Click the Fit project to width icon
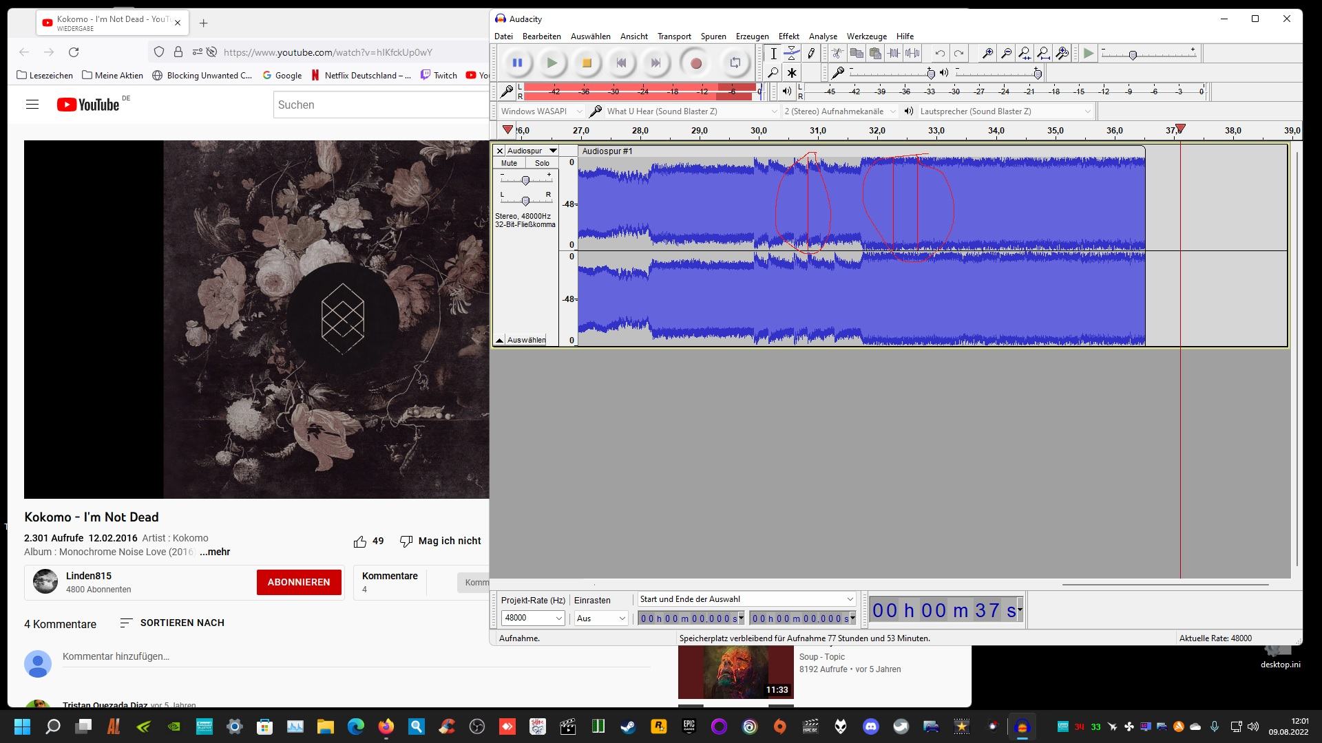The height and width of the screenshot is (743, 1322). coord(1043,54)
